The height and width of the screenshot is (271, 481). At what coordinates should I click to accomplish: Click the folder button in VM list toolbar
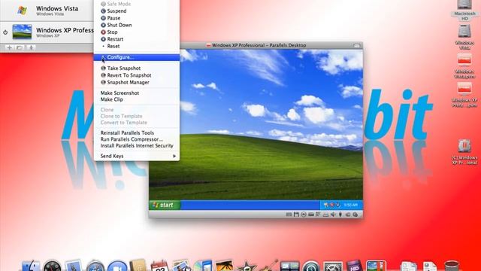[20, 47]
